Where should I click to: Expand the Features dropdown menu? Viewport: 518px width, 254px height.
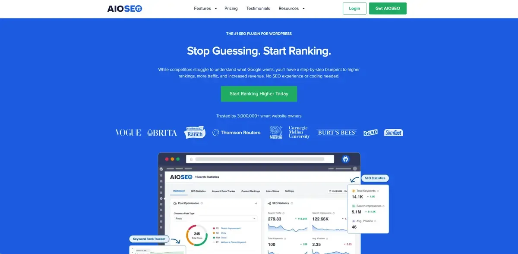205,8
